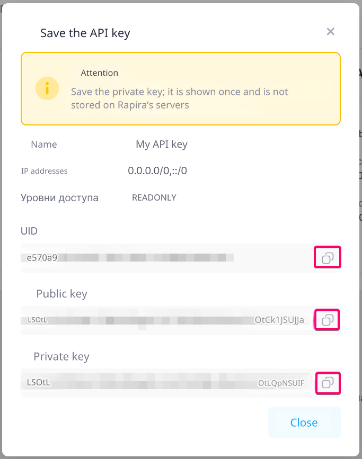Click the "My API key" name value

tap(162, 144)
